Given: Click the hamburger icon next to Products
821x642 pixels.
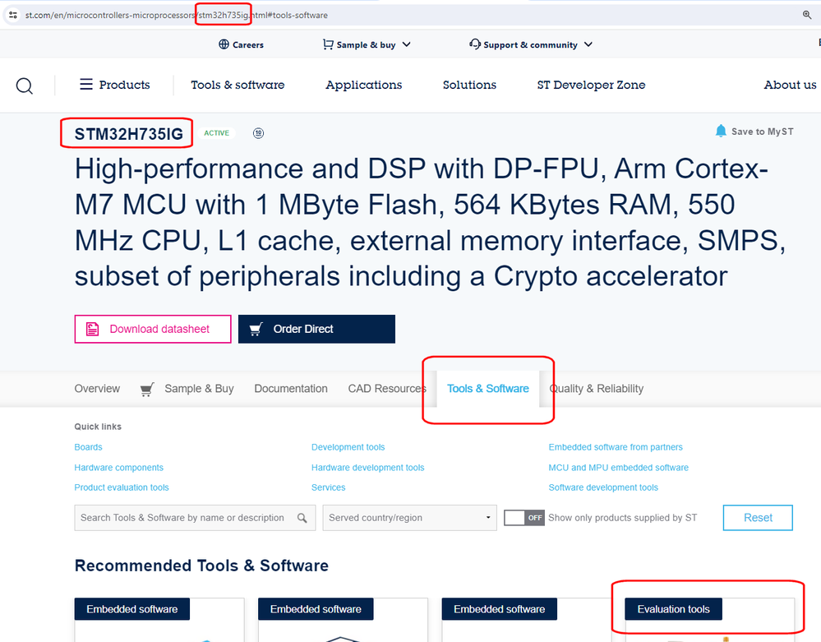Looking at the screenshot, I should 85,85.
